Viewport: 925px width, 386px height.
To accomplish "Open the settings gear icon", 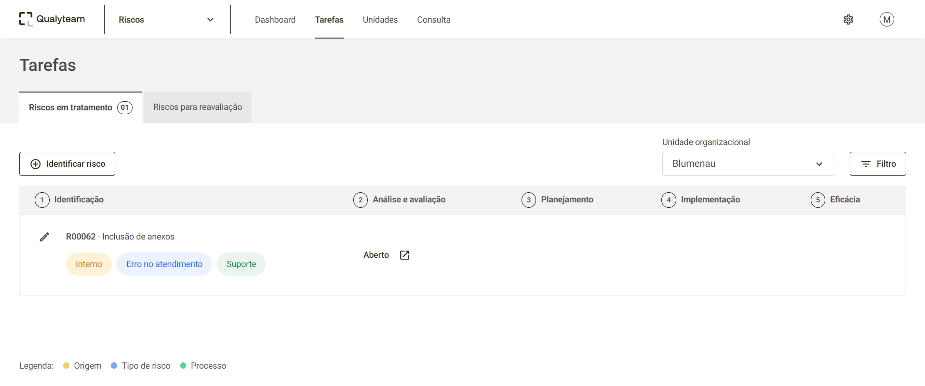I will pos(848,19).
